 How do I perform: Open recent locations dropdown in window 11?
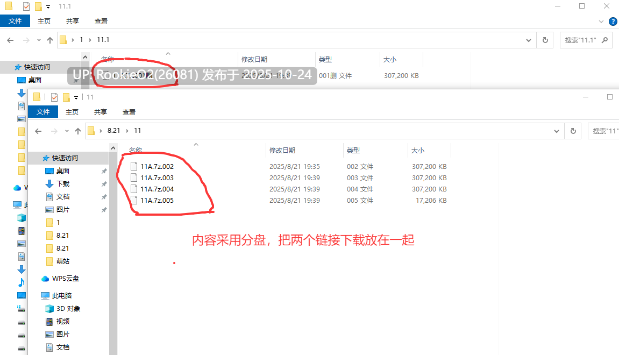67,131
